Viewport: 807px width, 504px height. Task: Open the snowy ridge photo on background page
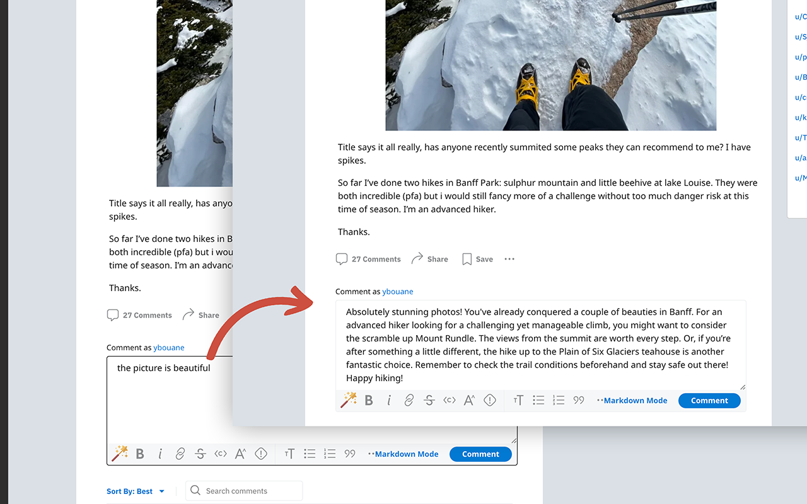pos(195,93)
